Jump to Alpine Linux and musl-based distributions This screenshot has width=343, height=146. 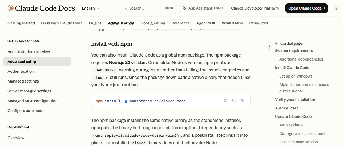304,88
